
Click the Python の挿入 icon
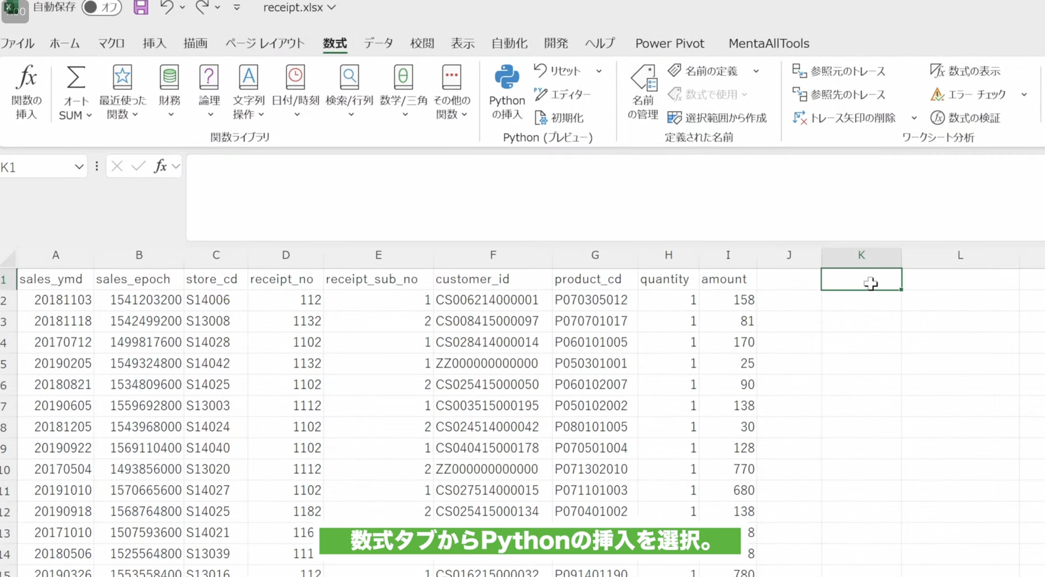point(507,77)
